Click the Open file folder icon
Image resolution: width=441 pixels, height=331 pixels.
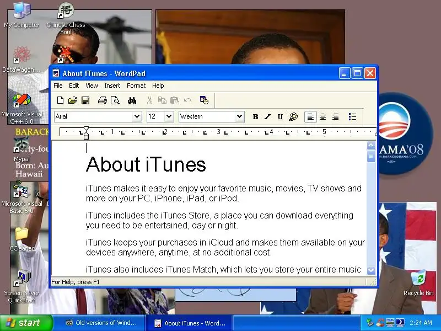73,100
